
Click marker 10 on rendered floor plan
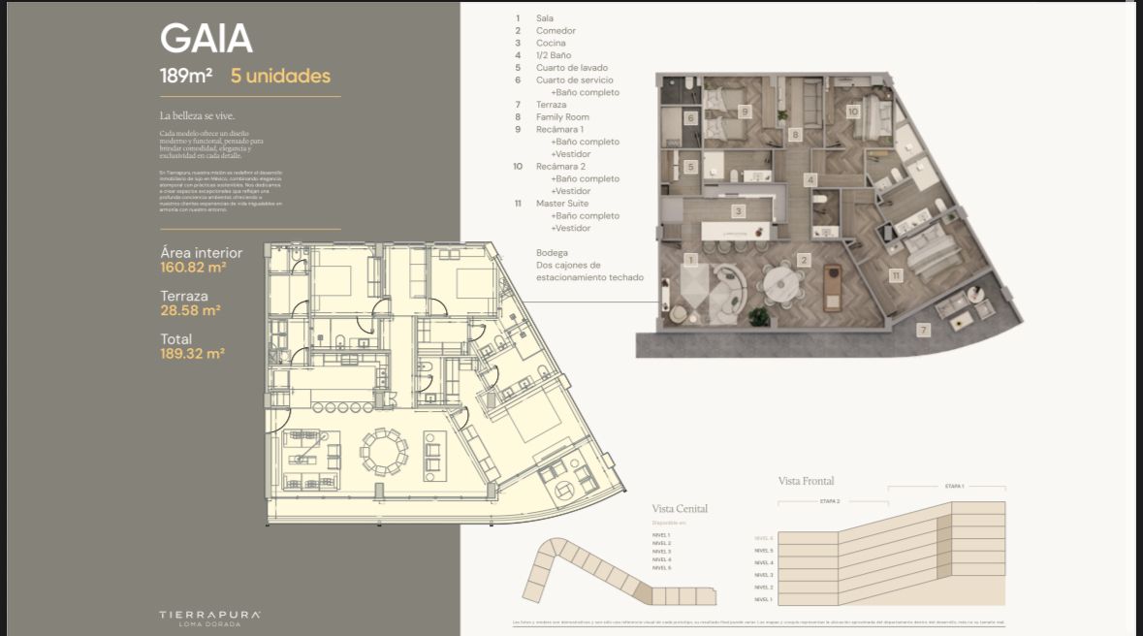pos(853,111)
